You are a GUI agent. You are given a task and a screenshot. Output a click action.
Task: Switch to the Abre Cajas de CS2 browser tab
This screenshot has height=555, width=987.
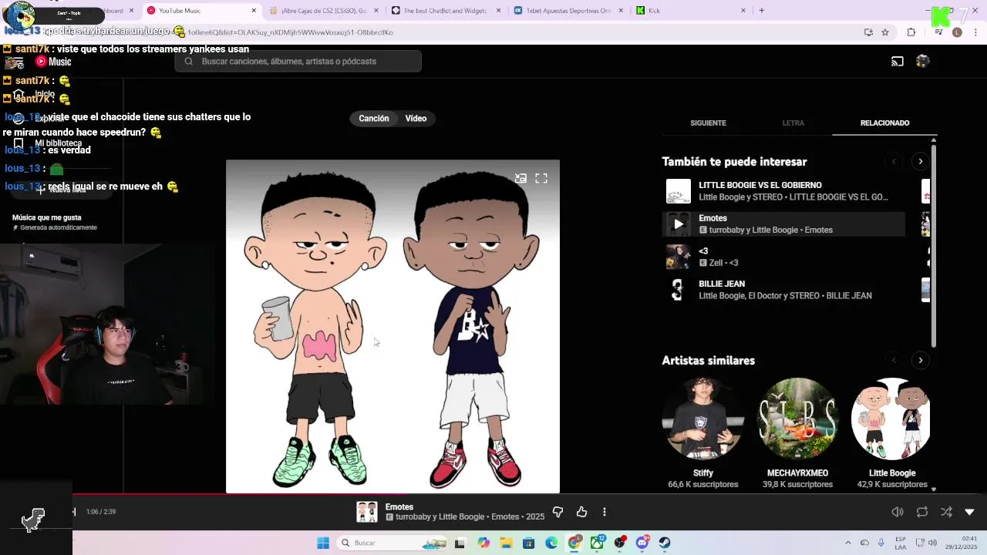pyautogui.click(x=322, y=11)
